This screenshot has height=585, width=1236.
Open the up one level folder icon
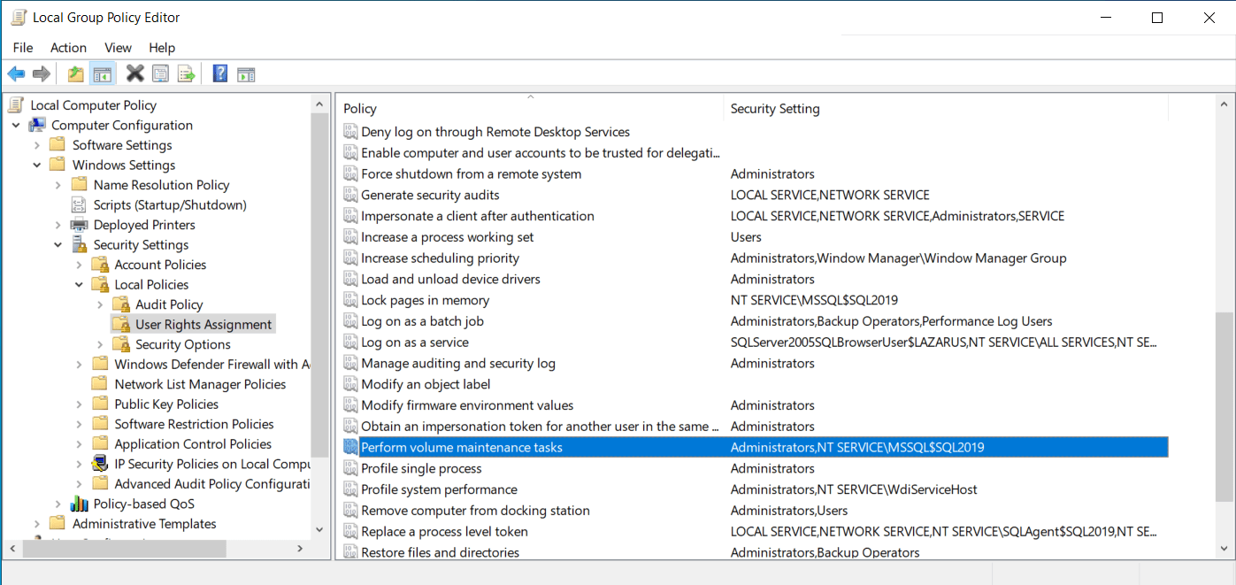click(75, 73)
